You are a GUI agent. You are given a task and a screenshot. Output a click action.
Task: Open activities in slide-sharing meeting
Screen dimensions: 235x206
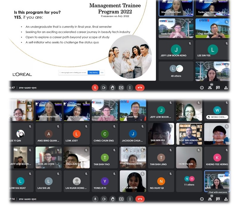coord(226,88)
